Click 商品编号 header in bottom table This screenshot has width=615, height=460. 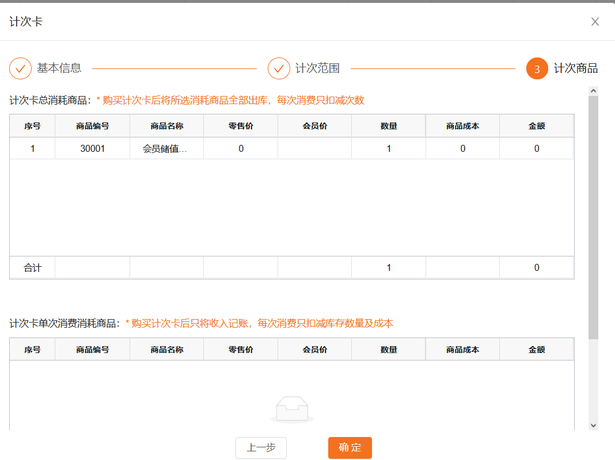[93, 350]
